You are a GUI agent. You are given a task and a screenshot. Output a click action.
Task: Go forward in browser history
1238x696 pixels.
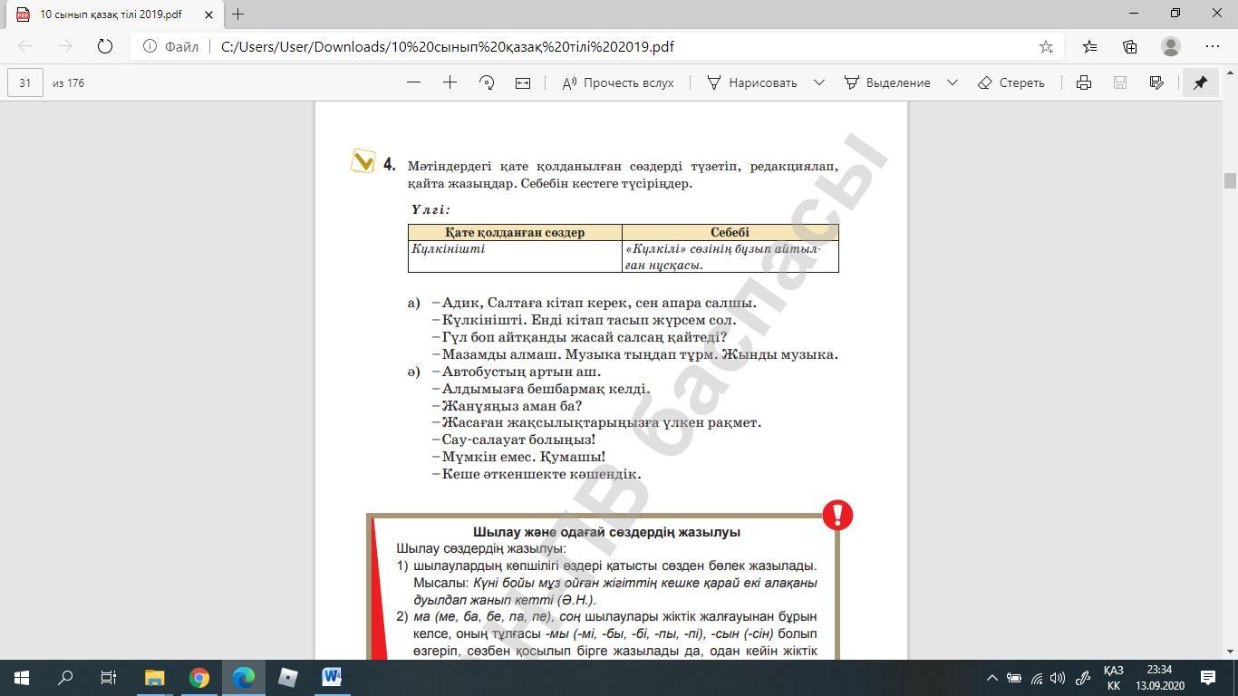click(65, 46)
